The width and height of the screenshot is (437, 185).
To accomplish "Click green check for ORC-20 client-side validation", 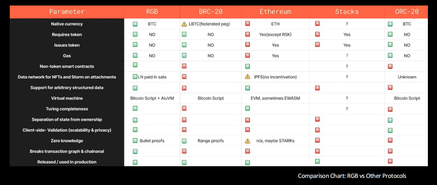I will [x=390, y=130].
